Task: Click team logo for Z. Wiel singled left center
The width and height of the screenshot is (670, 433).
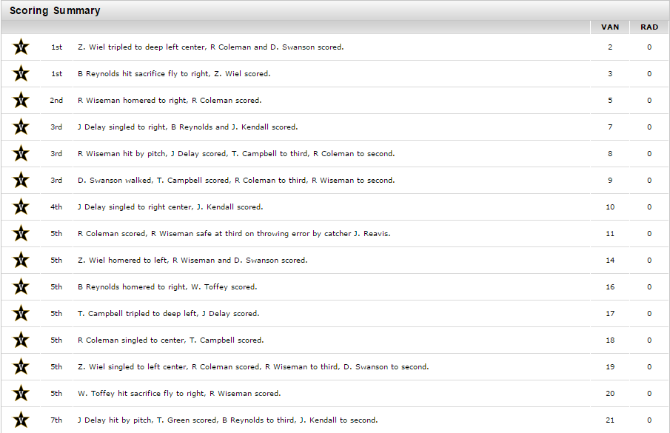Action: point(21,367)
